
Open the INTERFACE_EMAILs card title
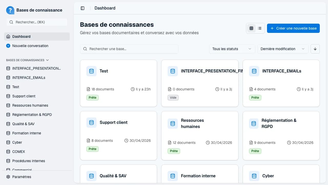tap(282, 71)
